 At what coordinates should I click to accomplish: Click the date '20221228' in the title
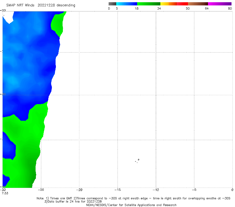click(46, 5)
